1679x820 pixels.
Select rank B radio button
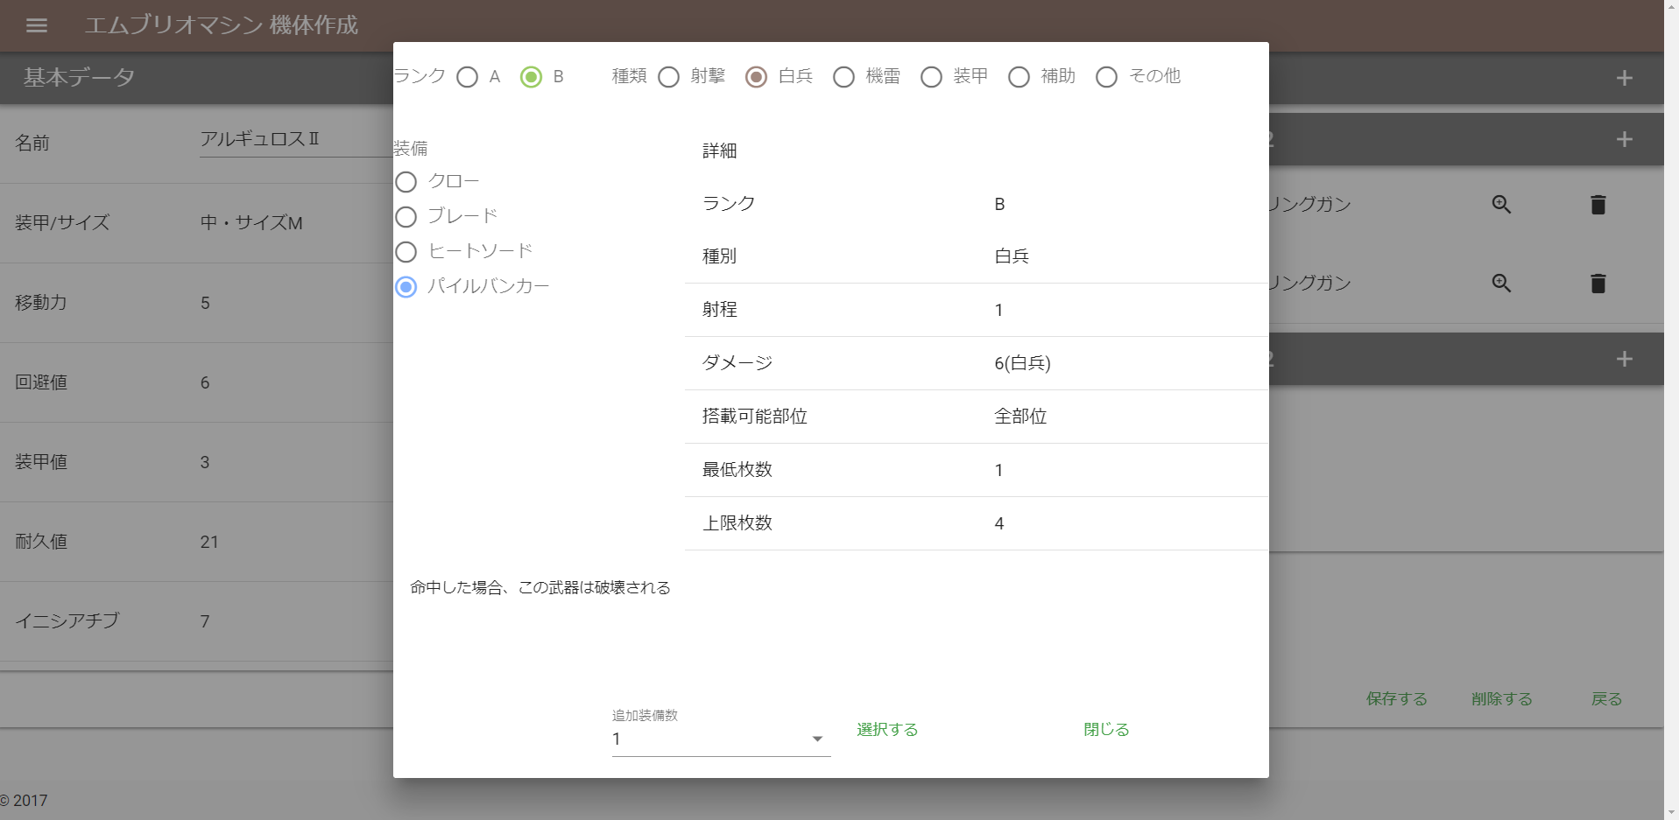click(x=531, y=77)
